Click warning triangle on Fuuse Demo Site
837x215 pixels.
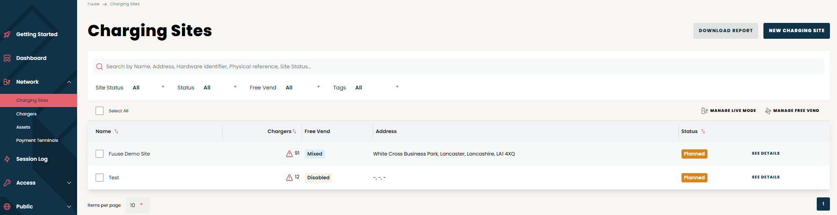click(x=289, y=154)
